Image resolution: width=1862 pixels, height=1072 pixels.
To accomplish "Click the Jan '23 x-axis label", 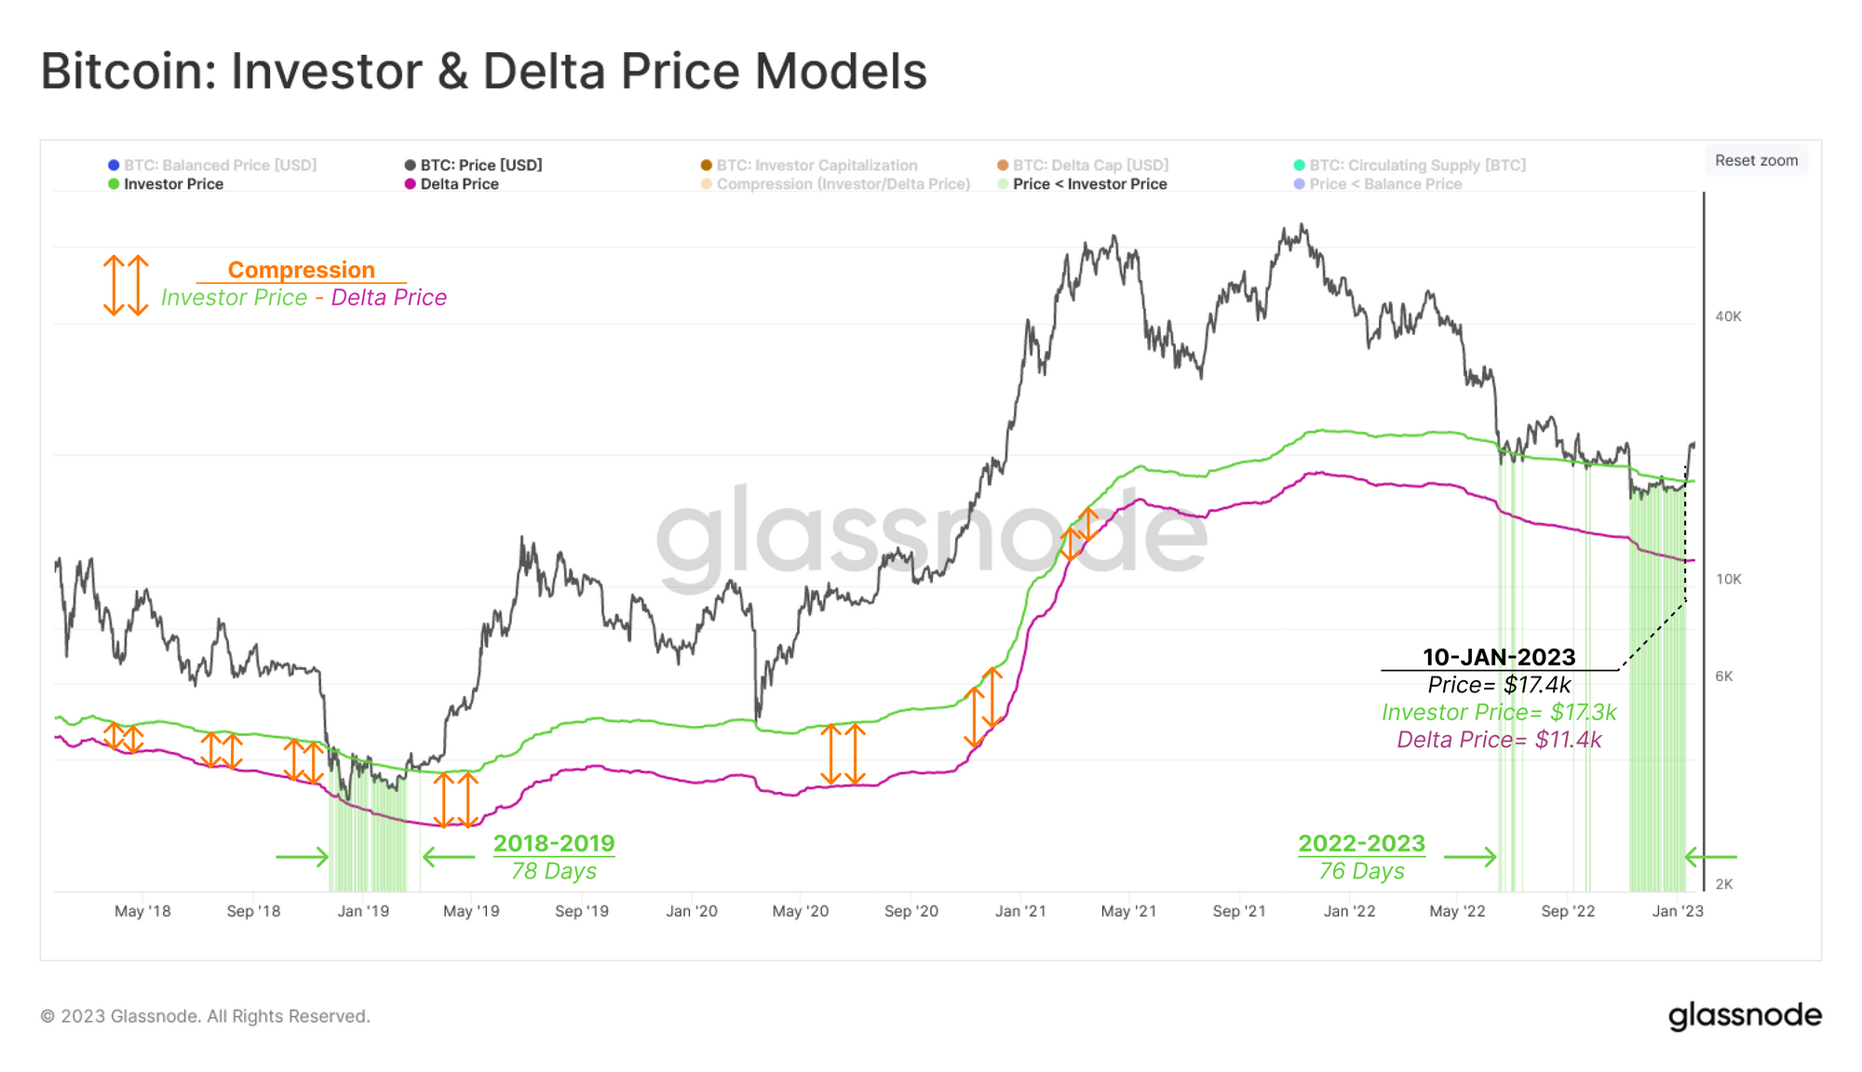I will [x=1678, y=911].
